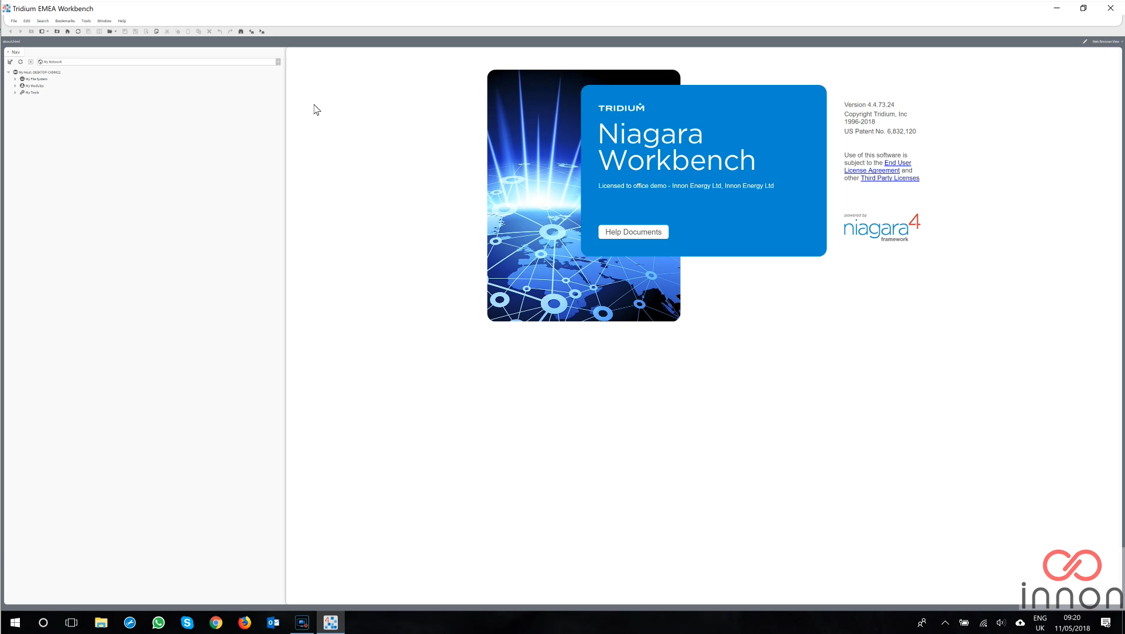Open the Web Browser View dropdown
Screen dimensions: 1125x634
tap(1107, 42)
